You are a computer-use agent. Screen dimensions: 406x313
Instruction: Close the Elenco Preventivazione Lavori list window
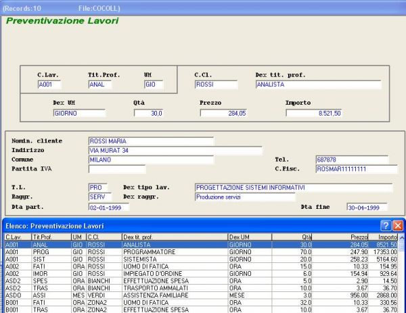pos(398,226)
